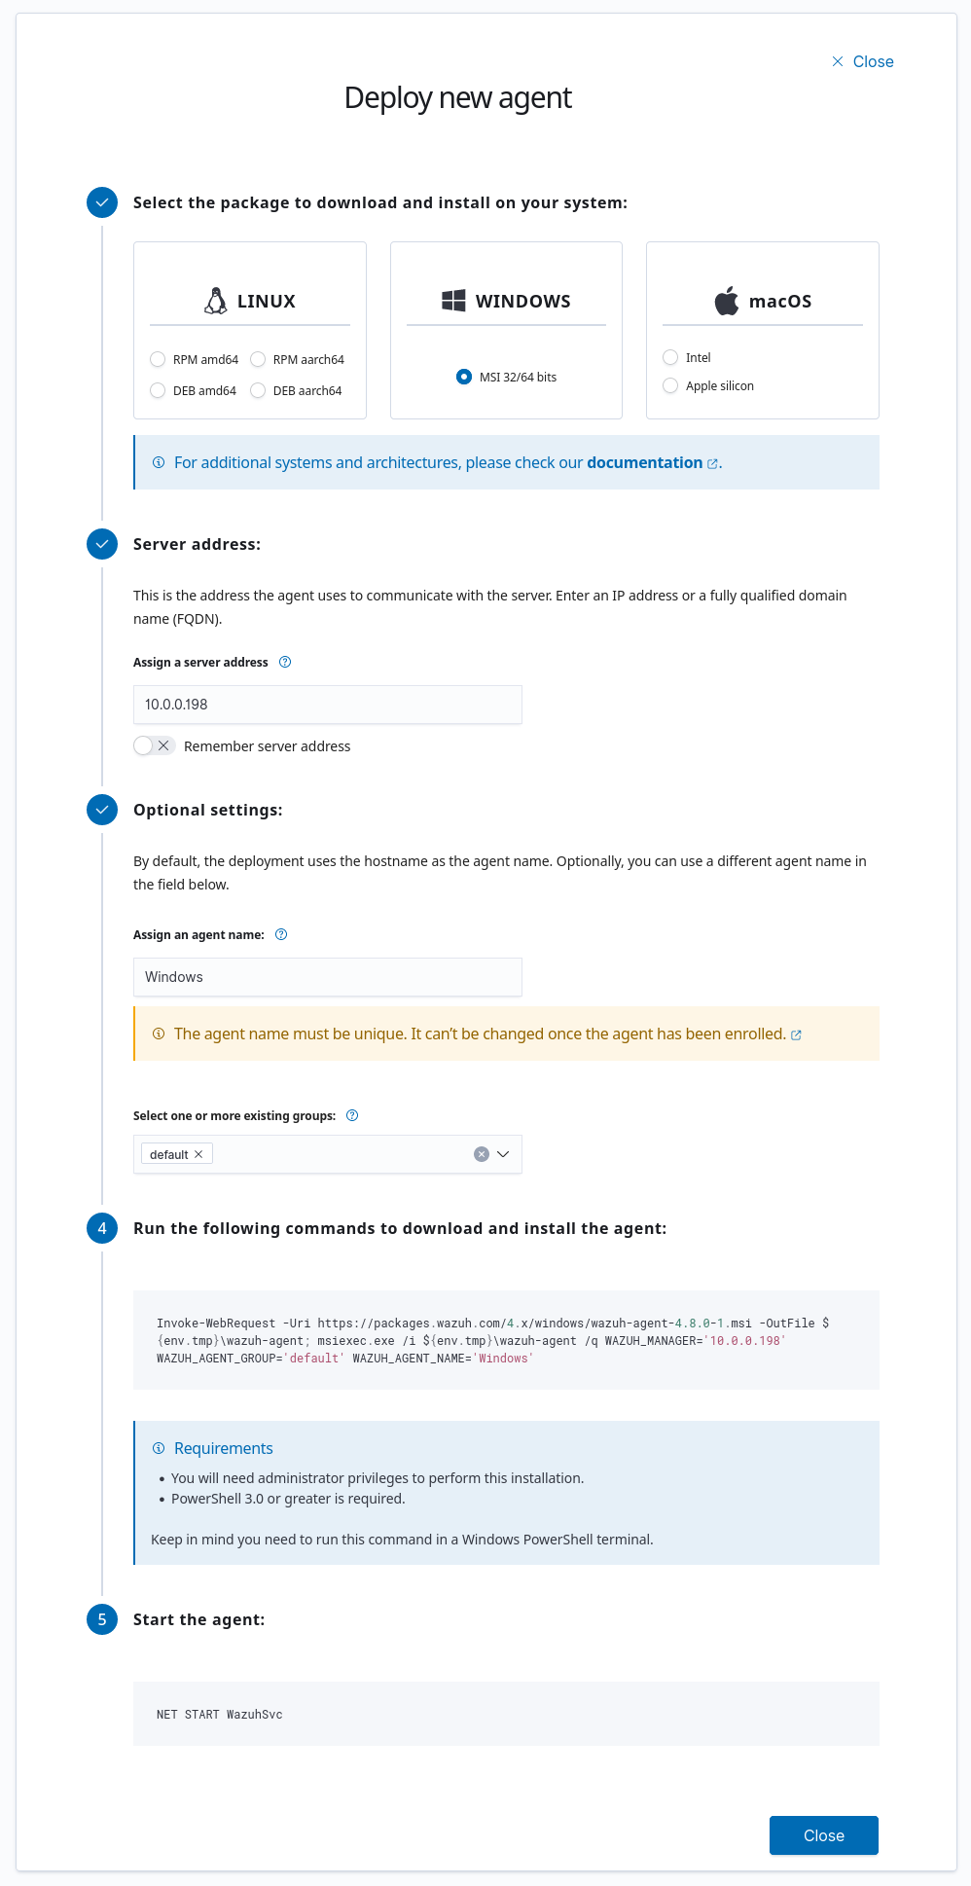This screenshot has width=971, height=1886.
Task: Click the server address input field
Action: [x=328, y=704]
